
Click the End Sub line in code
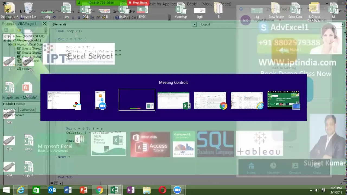coord(65,177)
